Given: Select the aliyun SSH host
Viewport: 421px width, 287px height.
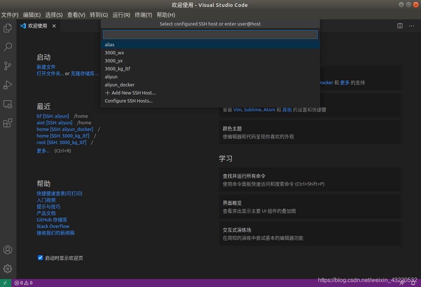Looking at the screenshot, I should [210, 77].
